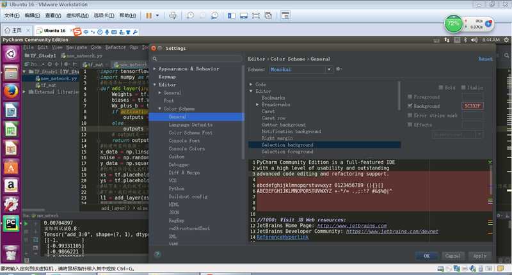Take a VM snapshot with clock icon
The height and width of the screenshot is (275, 512).
(190, 15)
